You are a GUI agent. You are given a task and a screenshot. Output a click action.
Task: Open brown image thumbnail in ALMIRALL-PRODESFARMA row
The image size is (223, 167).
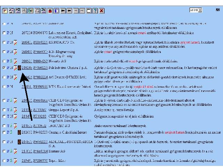point(19,142)
